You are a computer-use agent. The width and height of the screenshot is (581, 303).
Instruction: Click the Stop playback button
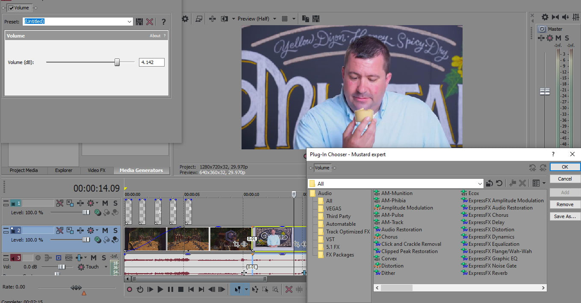tap(180, 289)
